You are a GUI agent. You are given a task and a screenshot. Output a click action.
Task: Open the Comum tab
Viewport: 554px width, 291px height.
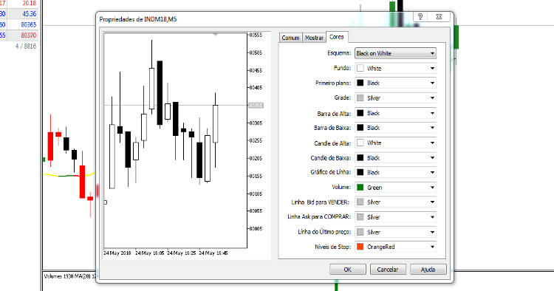(290, 38)
